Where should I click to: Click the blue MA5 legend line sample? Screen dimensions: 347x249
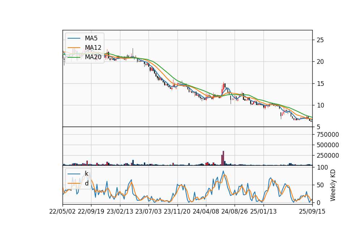click(x=74, y=38)
